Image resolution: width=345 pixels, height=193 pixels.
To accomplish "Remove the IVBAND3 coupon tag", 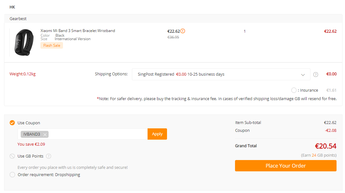I will (x=45, y=134).
